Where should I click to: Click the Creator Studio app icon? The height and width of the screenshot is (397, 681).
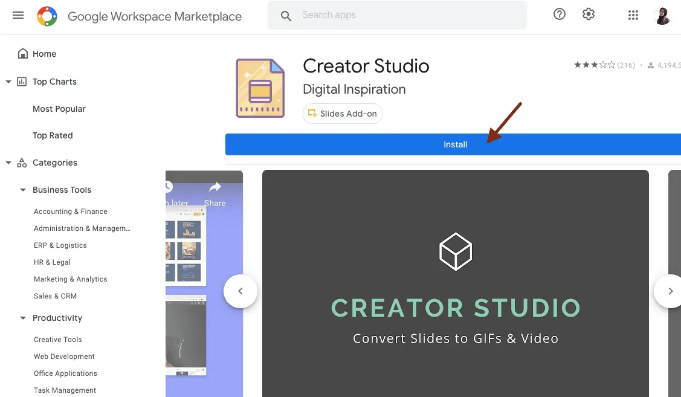pos(260,88)
